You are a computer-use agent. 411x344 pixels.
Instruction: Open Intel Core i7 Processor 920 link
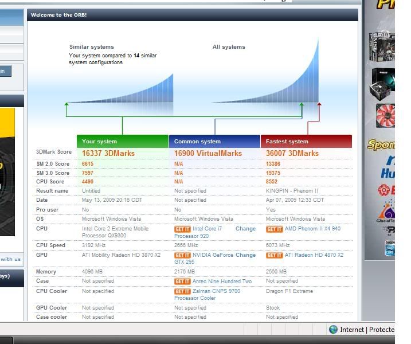pyautogui.click(x=198, y=232)
